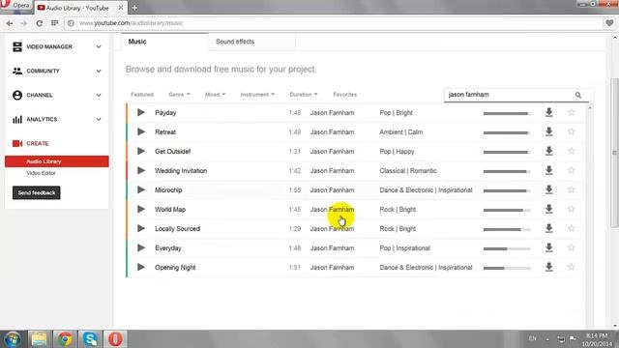Screen dimensions: 619x348
Task: Download the Wedding Invitation track
Action: pos(548,170)
